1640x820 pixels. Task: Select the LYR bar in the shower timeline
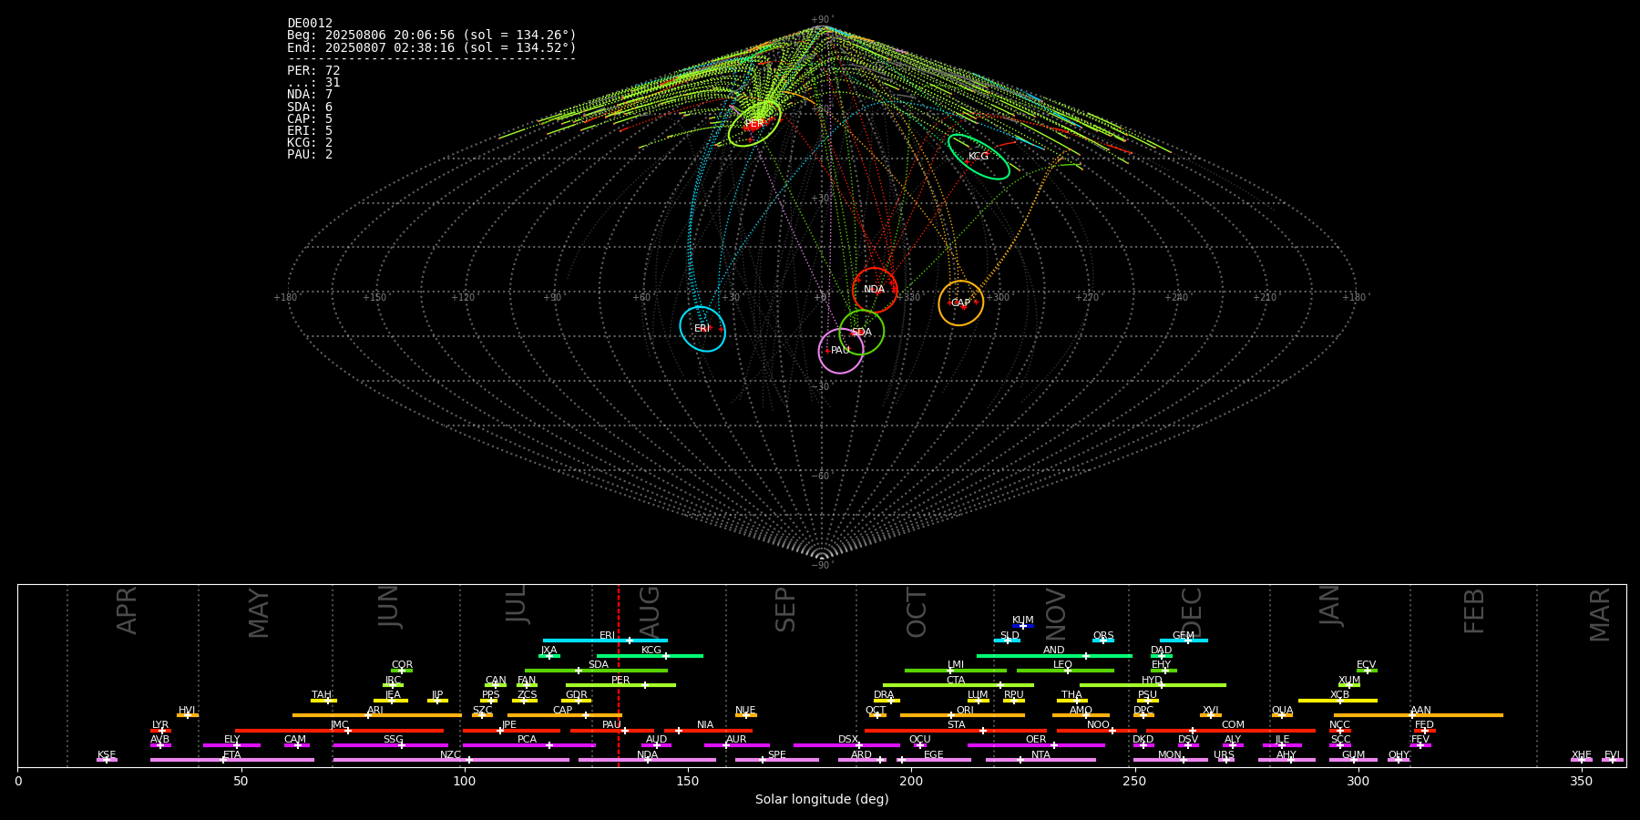point(160,731)
